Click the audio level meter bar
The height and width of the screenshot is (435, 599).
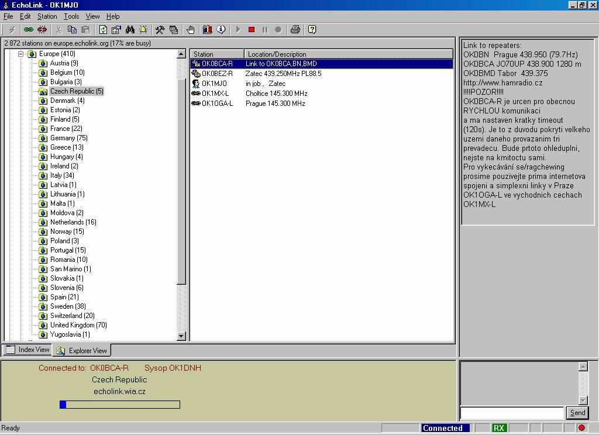coord(120,405)
